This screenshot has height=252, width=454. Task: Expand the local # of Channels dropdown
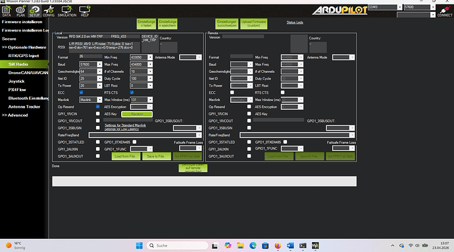150,72
